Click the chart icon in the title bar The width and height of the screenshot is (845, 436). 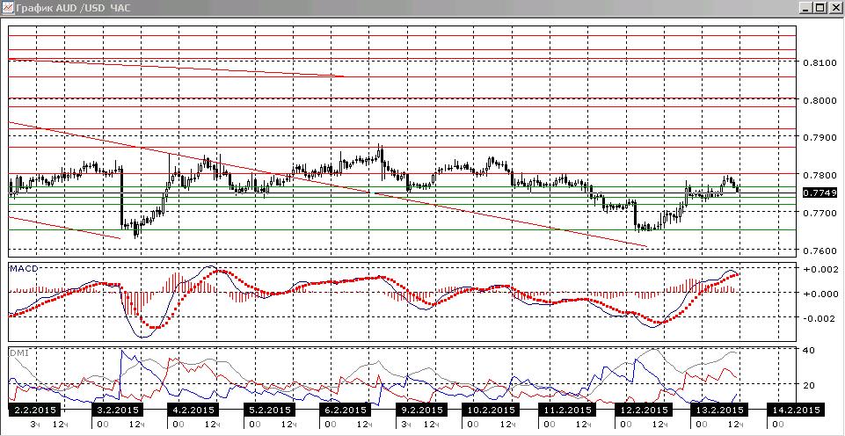click(x=7, y=8)
